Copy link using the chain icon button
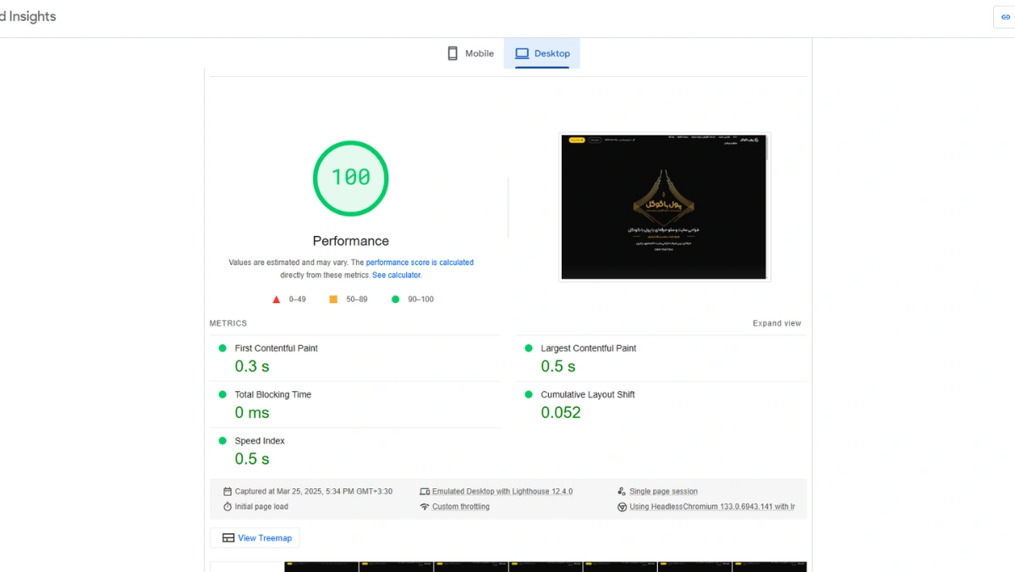The height and width of the screenshot is (572, 1015). [x=1005, y=17]
